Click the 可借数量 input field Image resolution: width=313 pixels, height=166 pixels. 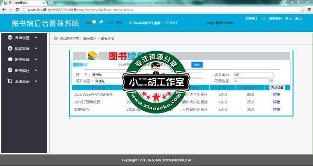(x=251, y=81)
